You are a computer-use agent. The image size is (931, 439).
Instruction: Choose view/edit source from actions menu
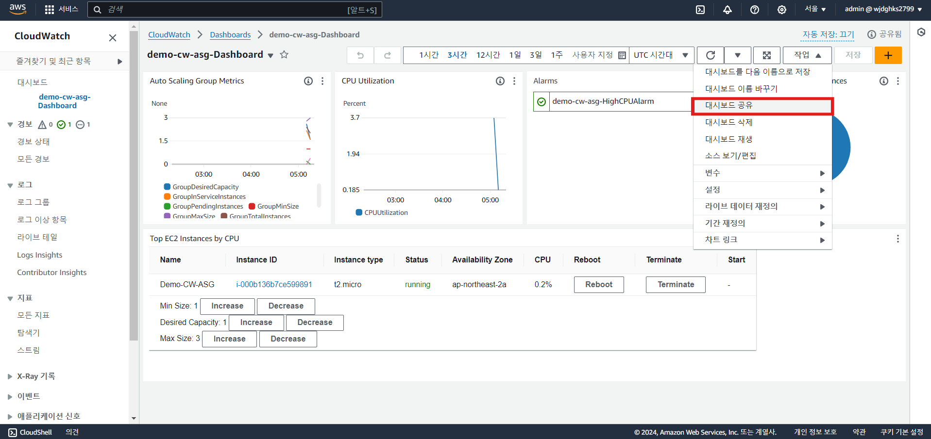tap(762, 156)
